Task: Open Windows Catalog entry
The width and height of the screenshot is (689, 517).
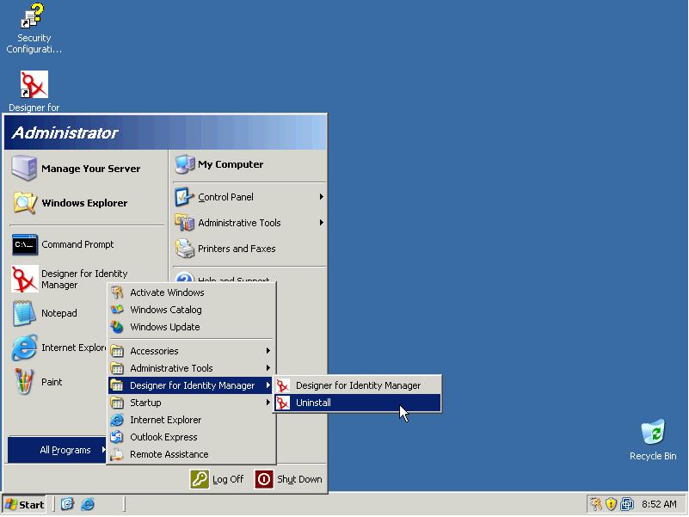Action: [x=192, y=310]
